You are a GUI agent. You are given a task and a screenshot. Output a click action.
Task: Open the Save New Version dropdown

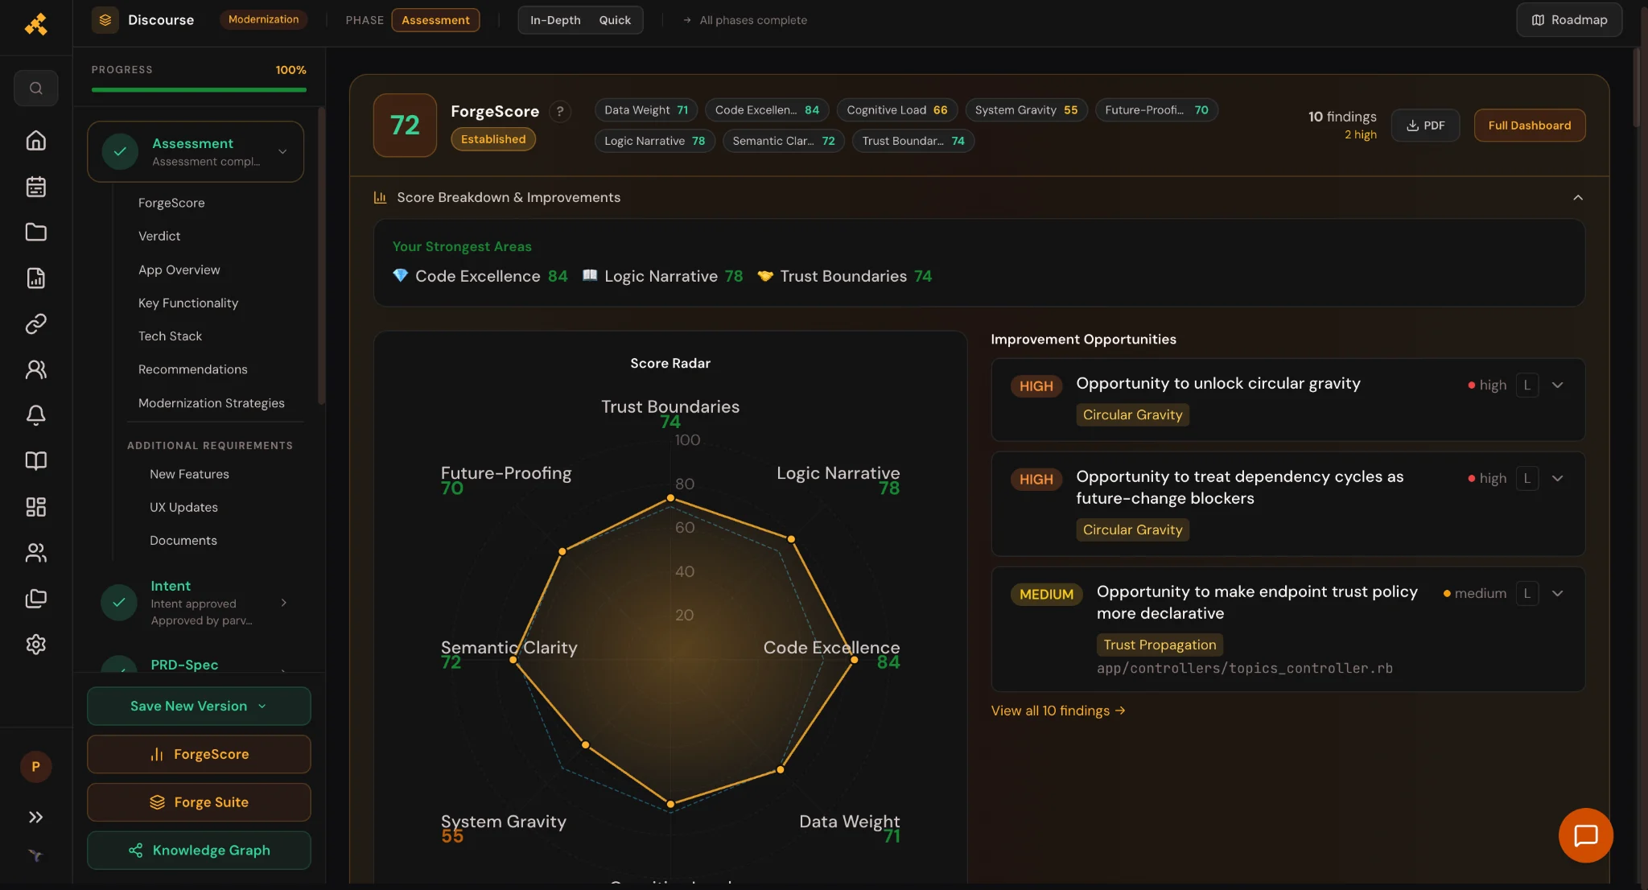(x=199, y=706)
